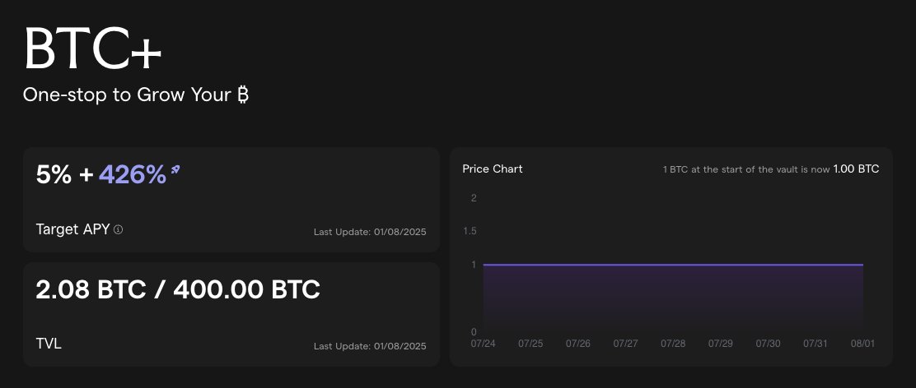Click the 2.08 BTC / 400.00 BTC value
The image size is (916, 388).
[x=178, y=289]
